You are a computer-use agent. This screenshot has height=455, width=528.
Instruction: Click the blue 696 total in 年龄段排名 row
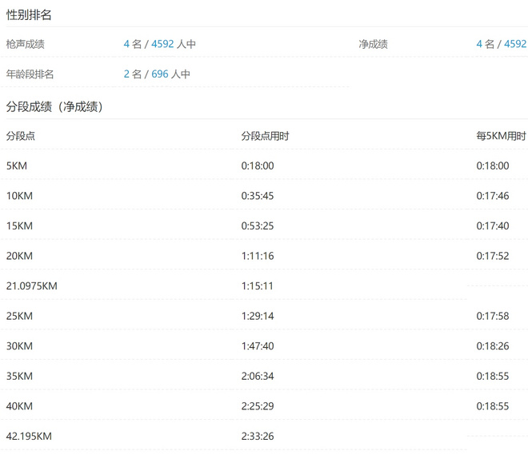click(160, 74)
